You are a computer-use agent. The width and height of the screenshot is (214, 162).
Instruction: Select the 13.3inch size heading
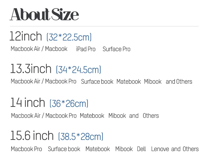[31, 69]
